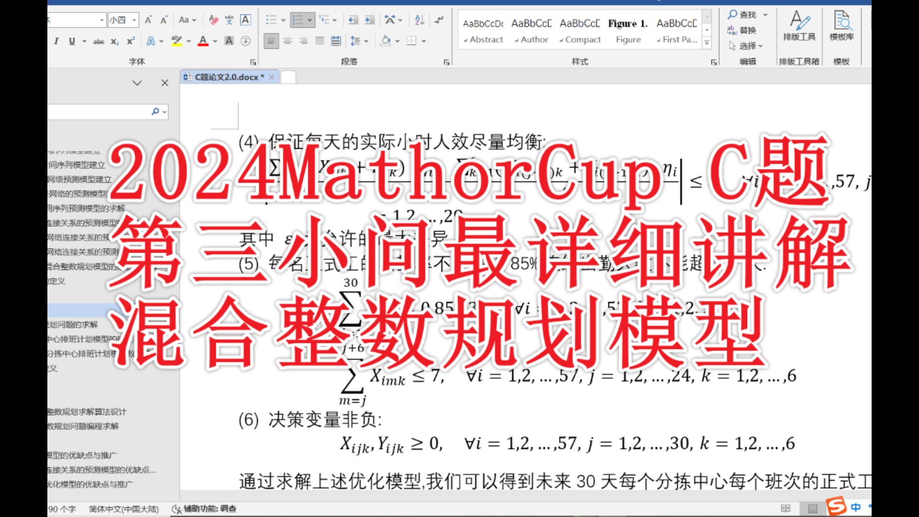
Task: Open 选择 select dropdown
Action: tap(746, 46)
